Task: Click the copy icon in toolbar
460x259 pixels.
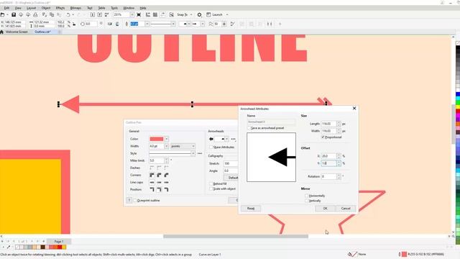Action: tap(52, 14)
